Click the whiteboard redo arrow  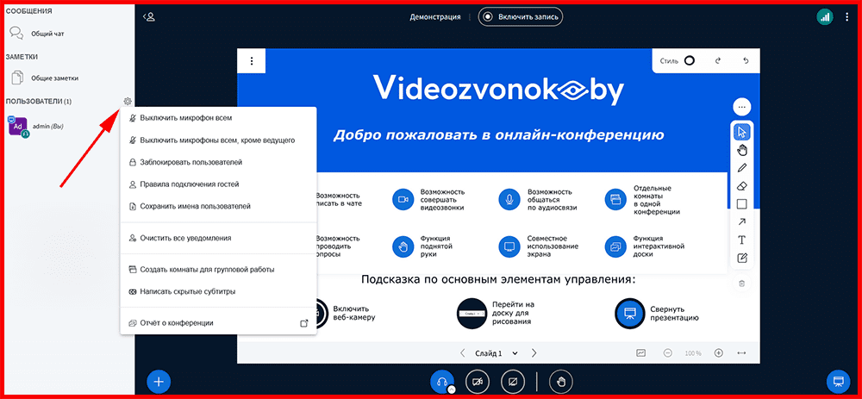[717, 61]
